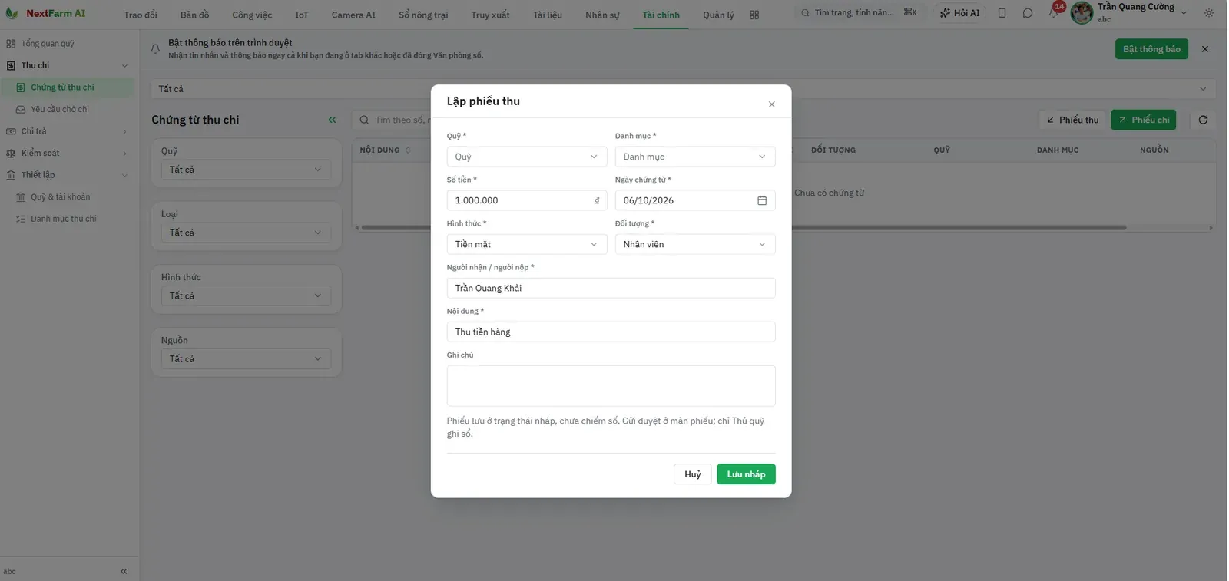
Task: Open the Nguồn filter dropdown
Action: 246,358
